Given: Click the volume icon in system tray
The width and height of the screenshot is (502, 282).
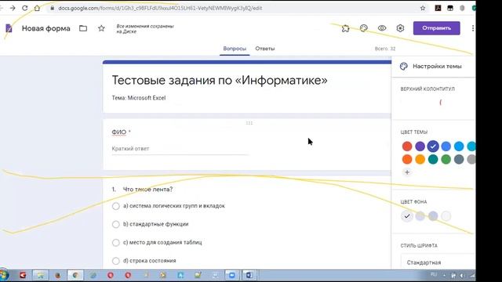Looking at the screenshot, I should pos(462,275).
